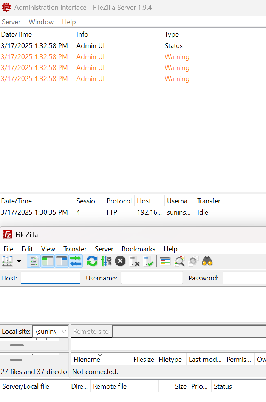
Task: Open directory listing filters dialog
Action: (x=165, y=261)
